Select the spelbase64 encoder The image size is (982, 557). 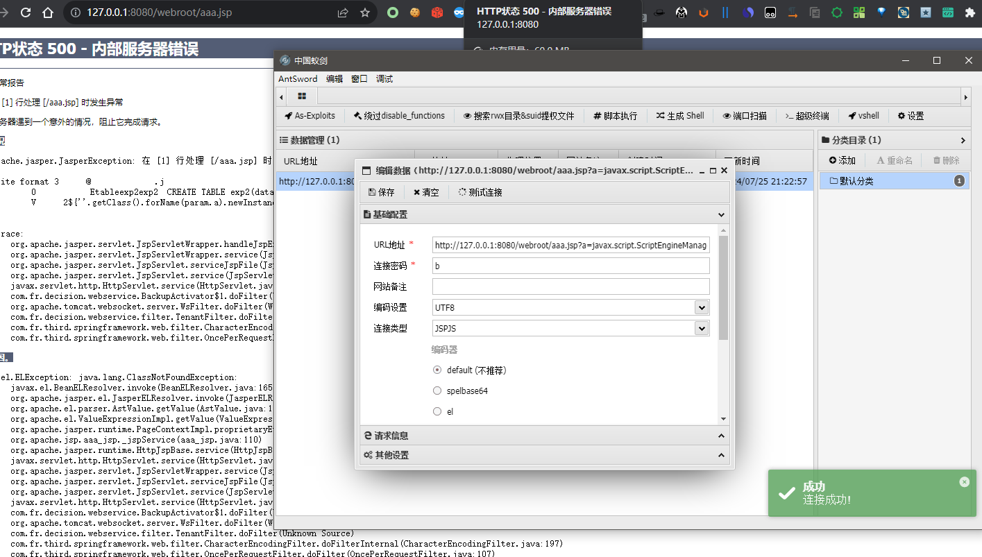tap(437, 391)
